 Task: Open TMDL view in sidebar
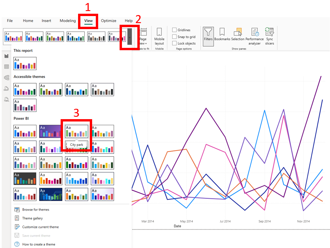tap(6, 99)
